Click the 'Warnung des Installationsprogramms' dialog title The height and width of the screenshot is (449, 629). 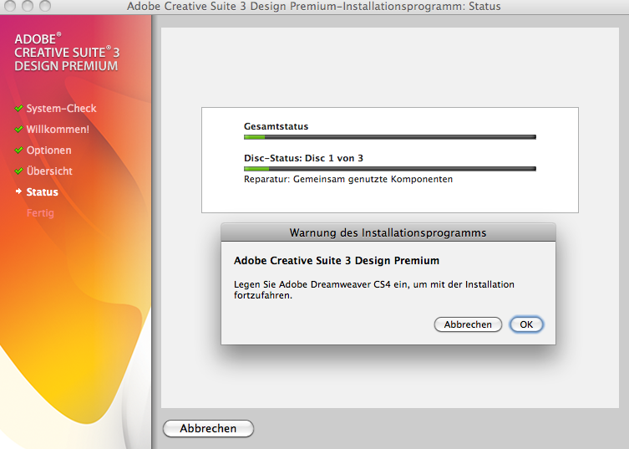[x=388, y=233]
